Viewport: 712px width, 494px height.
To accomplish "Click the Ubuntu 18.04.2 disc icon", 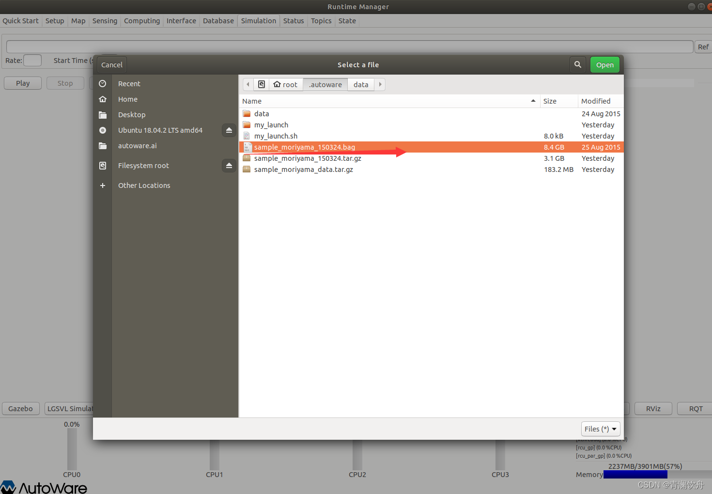I will [x=103, y=130].
